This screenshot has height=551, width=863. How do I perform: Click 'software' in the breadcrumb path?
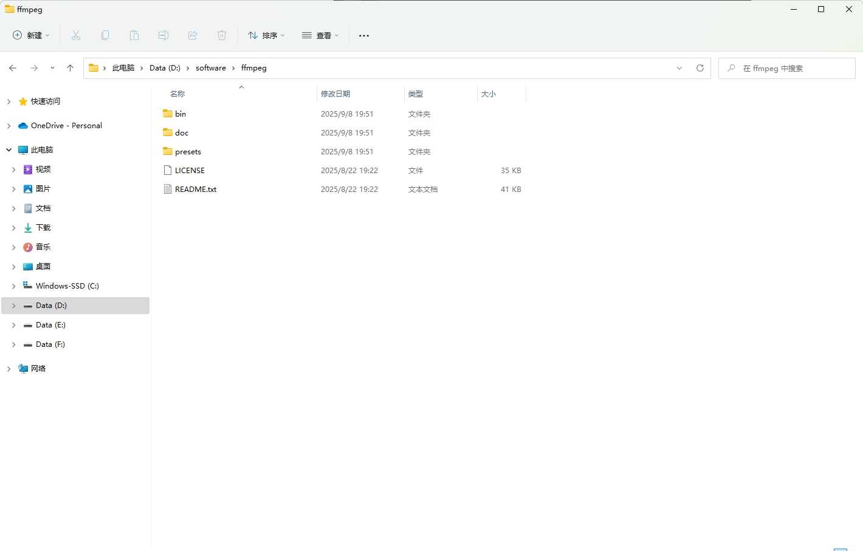(x=210, y=68)
